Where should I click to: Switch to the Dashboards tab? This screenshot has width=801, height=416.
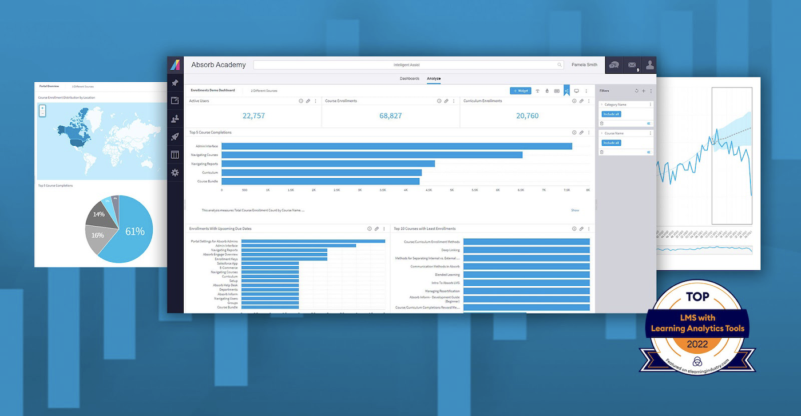click(410, 78)
